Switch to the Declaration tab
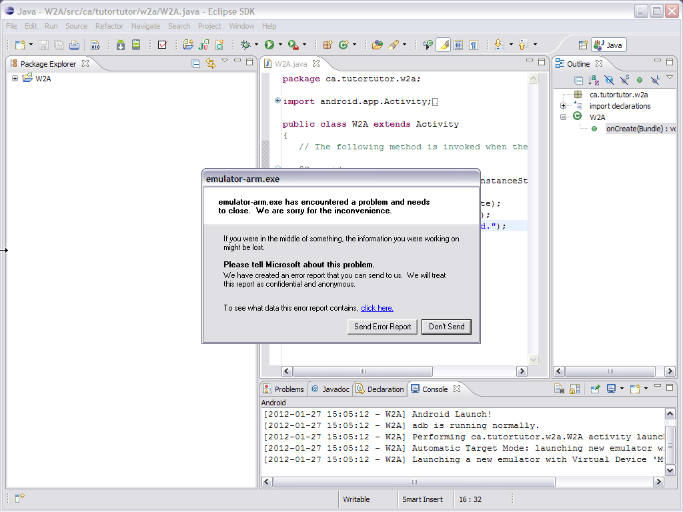683x512 pixels. 380,389
